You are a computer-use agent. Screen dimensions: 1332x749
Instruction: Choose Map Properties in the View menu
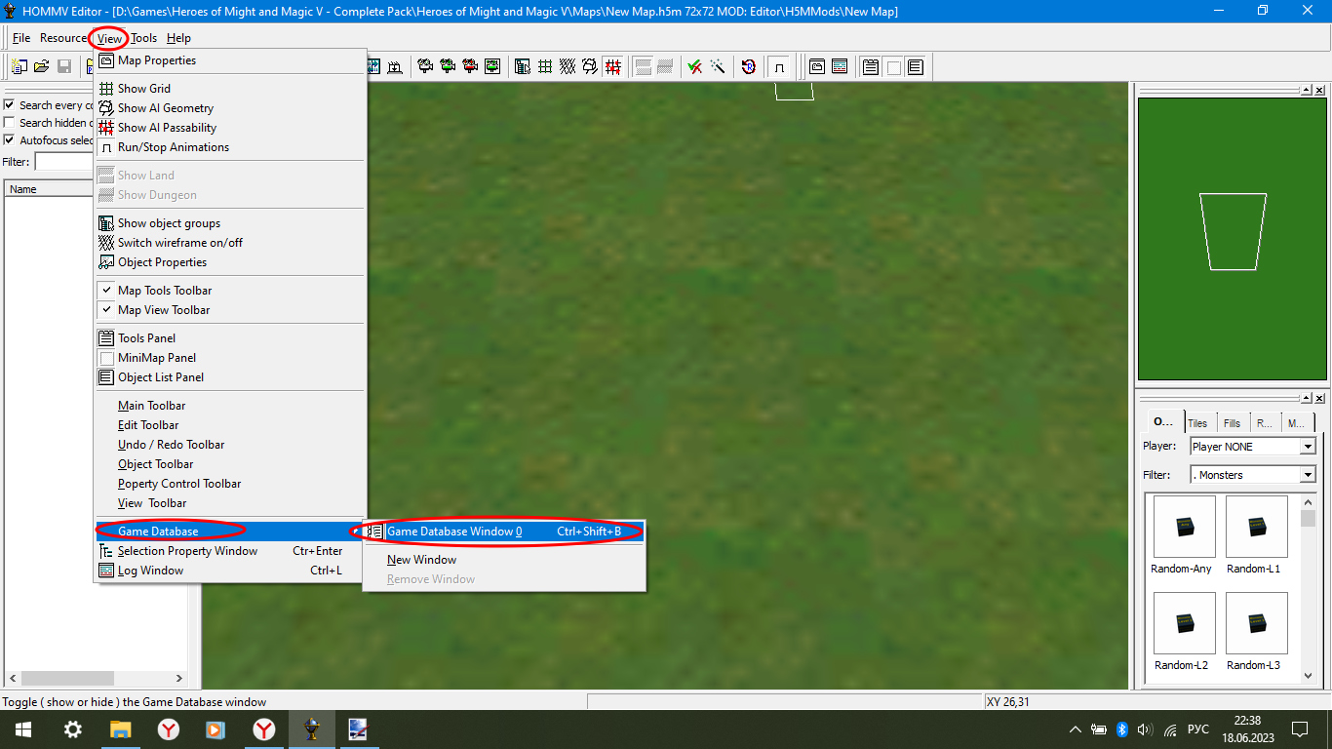[x=230, y=60]
